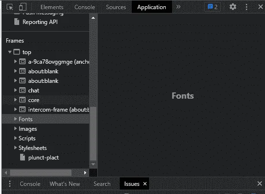Open the What's New drawer tab
The width and height of the screenshot is (265, 194).
[65, 184]
